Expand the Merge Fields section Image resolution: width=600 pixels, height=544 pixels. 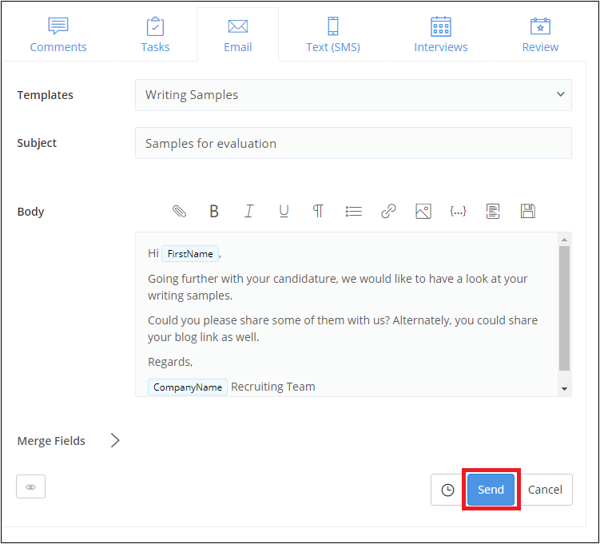(x=115, y=441)
